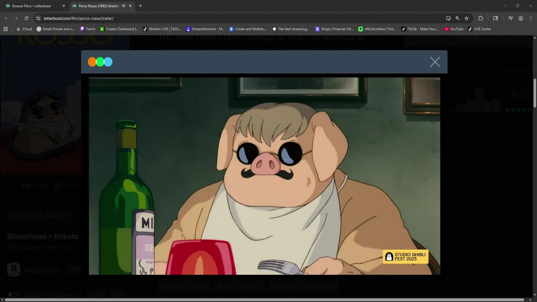
Task: Restore down the Chrome window
Action: 517,6
